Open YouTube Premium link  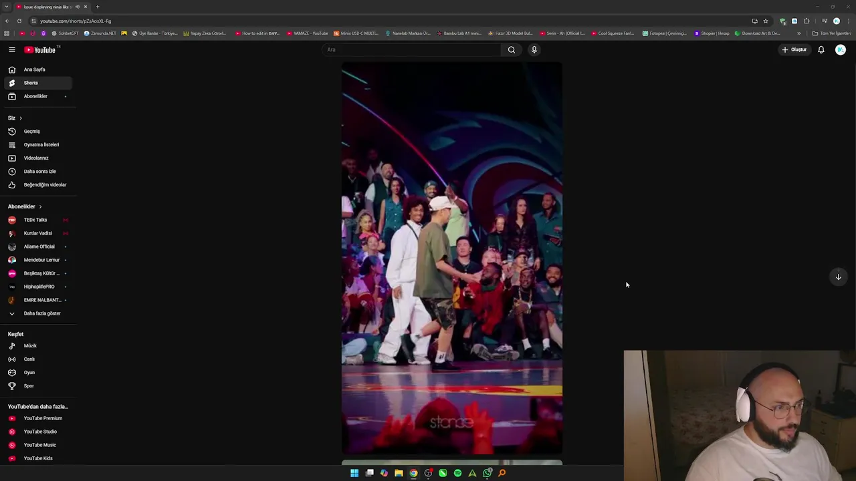click(x=38, y=418)
